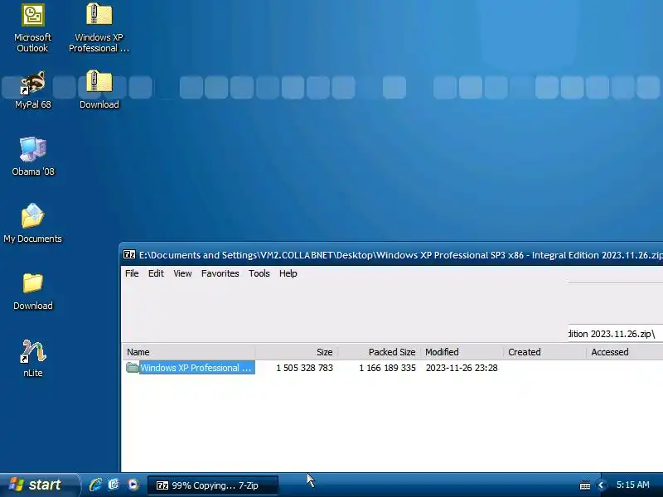Image resolution: width=663 pixels, height=497 pixels.
Task: Click the 7-Zip window title bar icon
Action: click(x=129, y=254)
